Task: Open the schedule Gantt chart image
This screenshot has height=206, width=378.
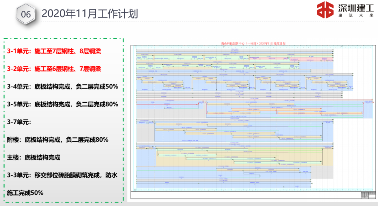Action: tap(253, 122)
